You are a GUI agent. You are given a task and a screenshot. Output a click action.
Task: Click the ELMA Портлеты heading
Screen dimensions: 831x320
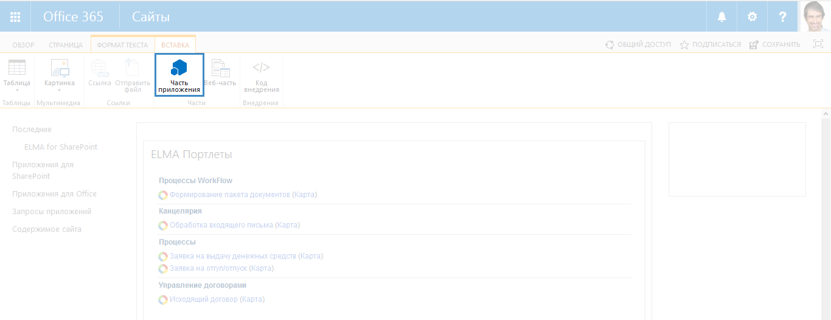192,155
